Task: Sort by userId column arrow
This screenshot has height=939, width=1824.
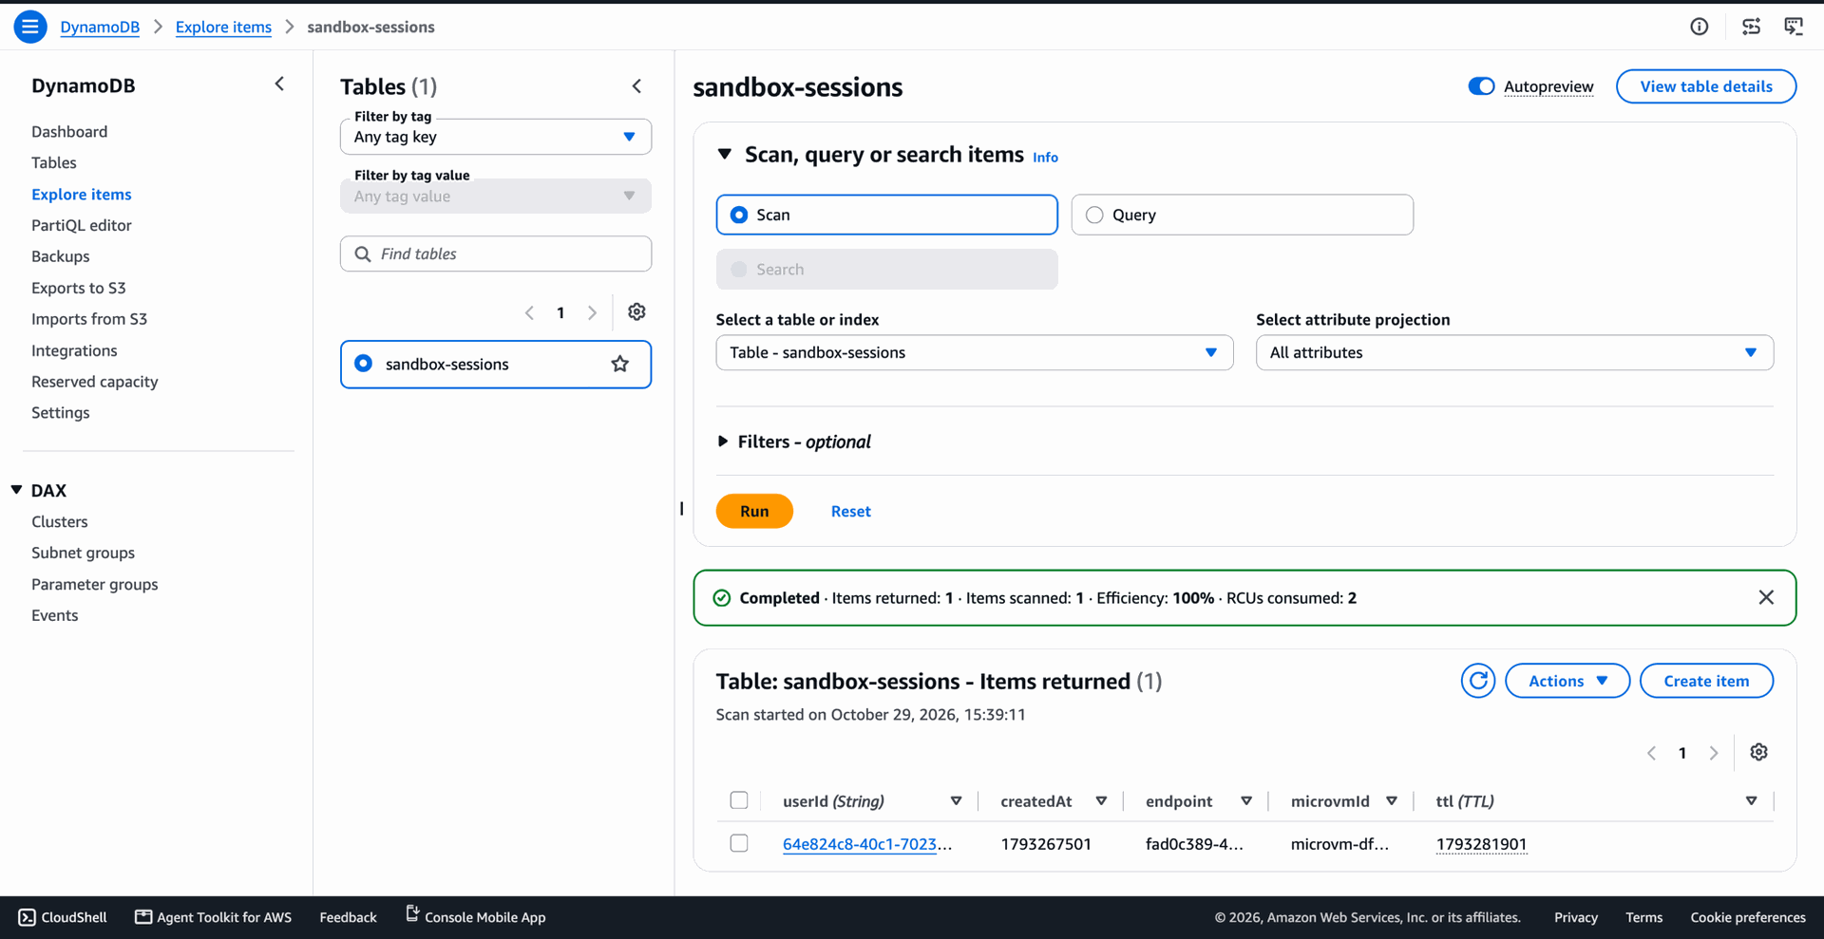Action: coord(956,801)
